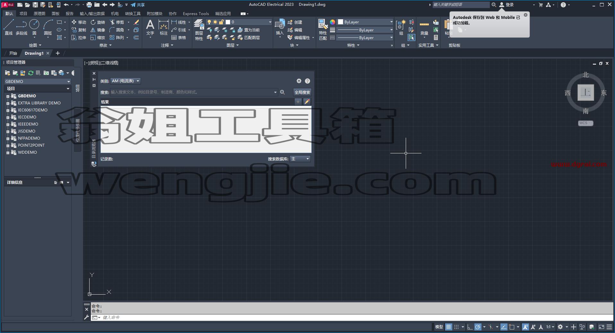Open the Layer Properties (图层特性) icon

pos(199,29)
